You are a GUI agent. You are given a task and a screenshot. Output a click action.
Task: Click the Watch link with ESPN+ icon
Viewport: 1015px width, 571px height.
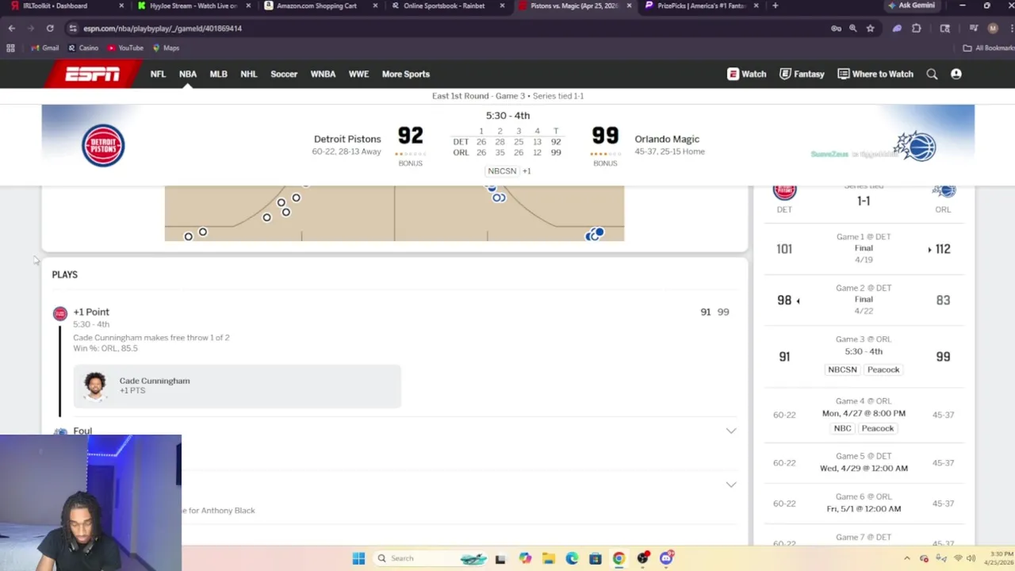tap(746, 74)
